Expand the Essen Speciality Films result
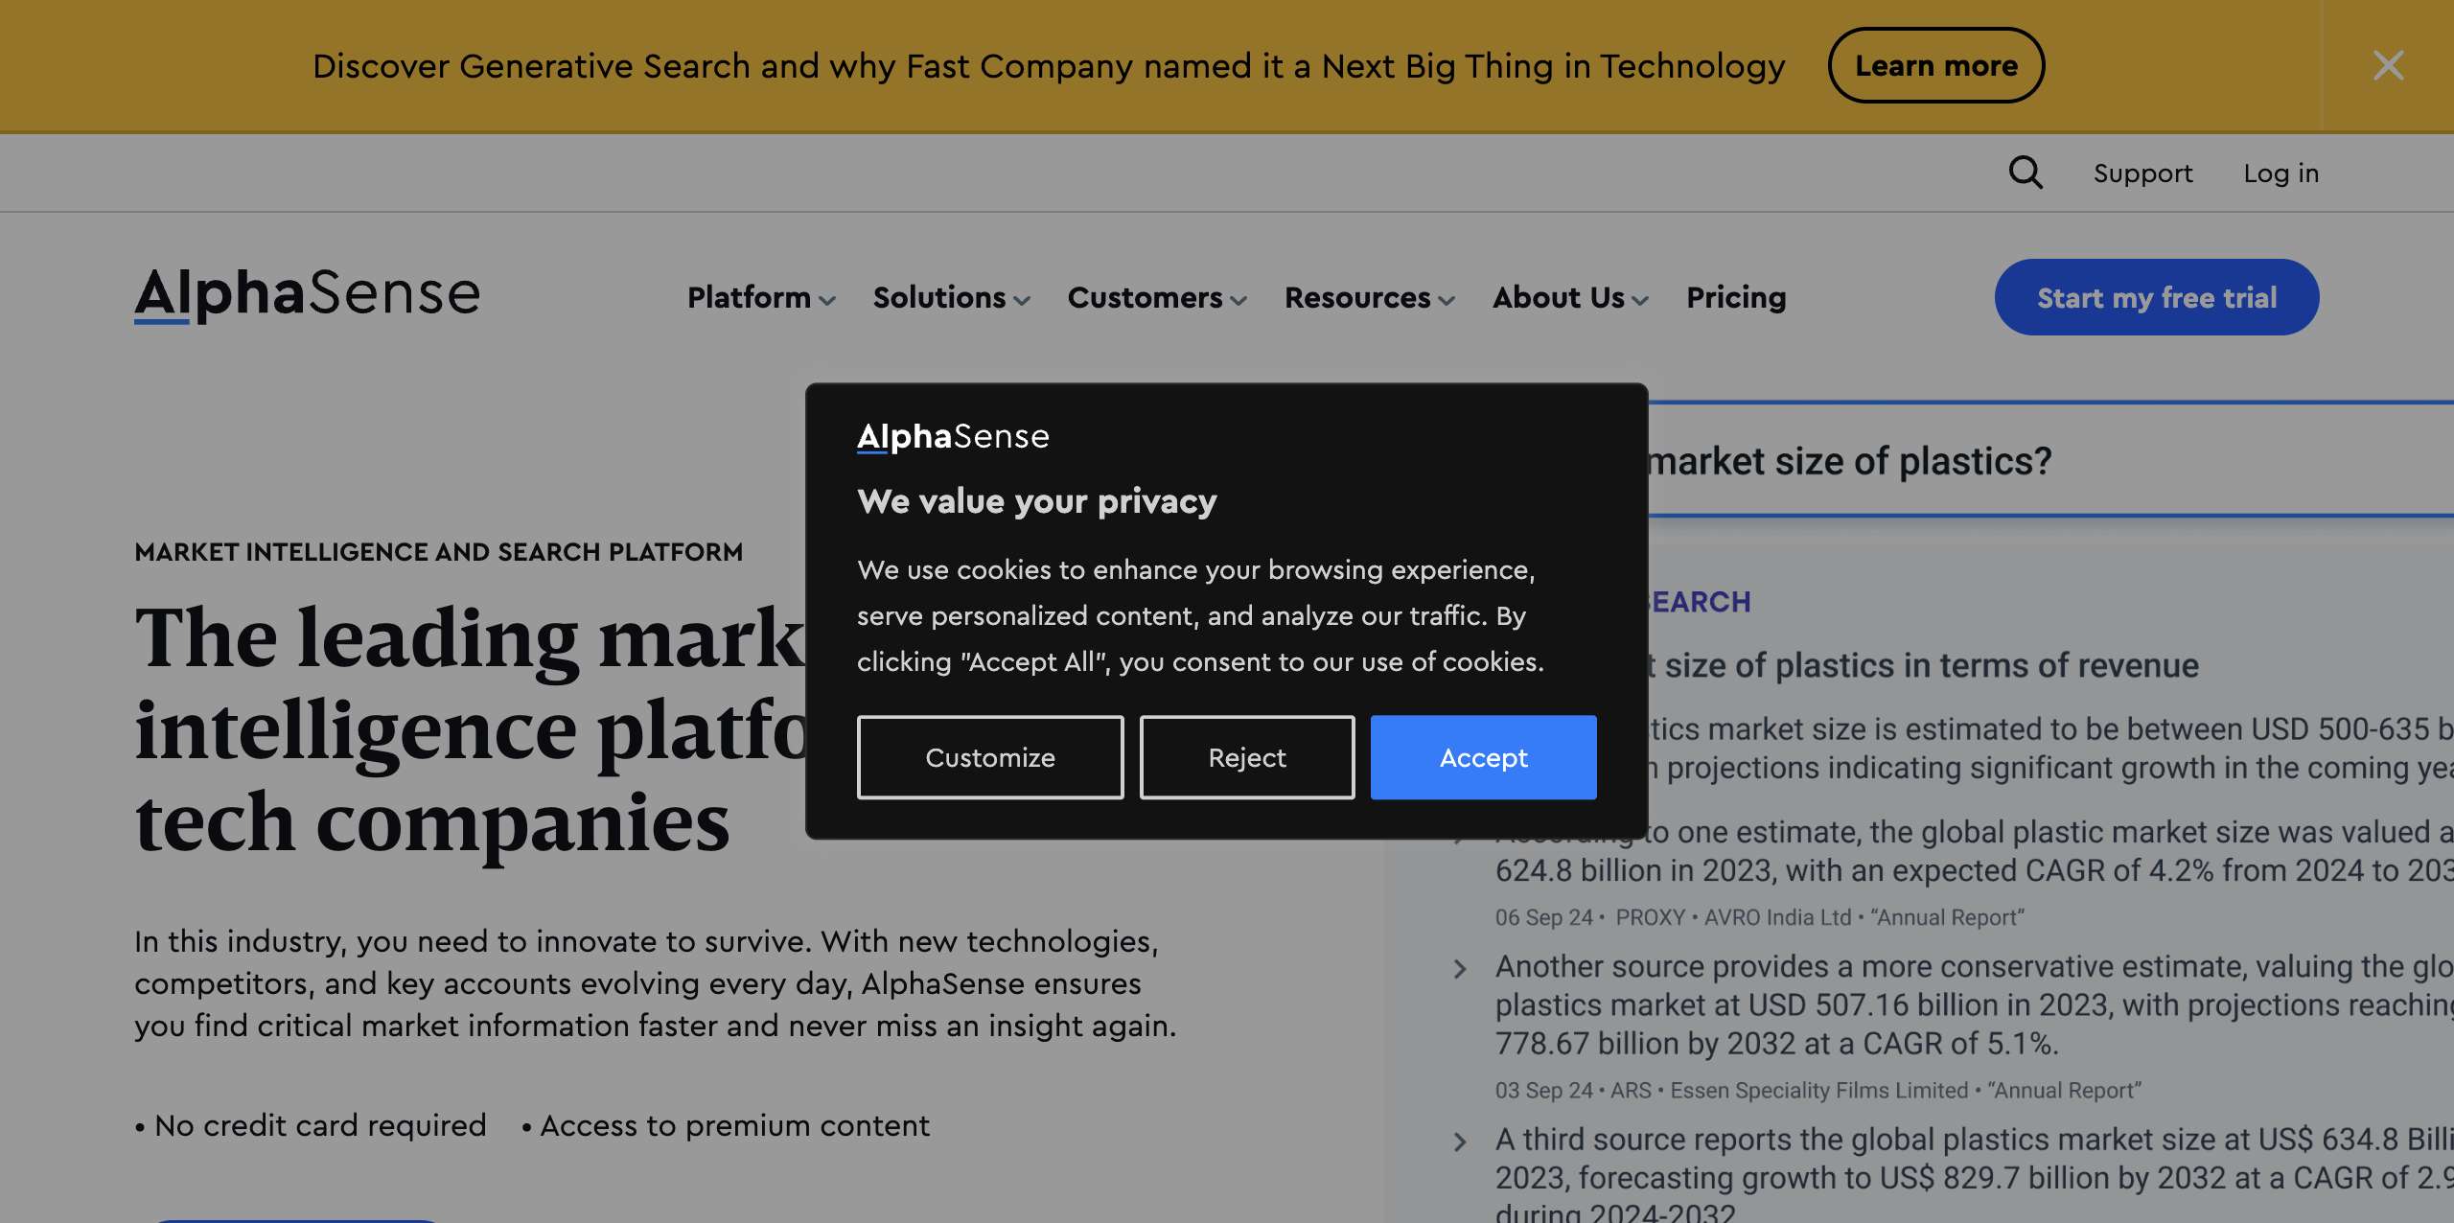This screenshot has height=1223, width=2454. 1459,969
